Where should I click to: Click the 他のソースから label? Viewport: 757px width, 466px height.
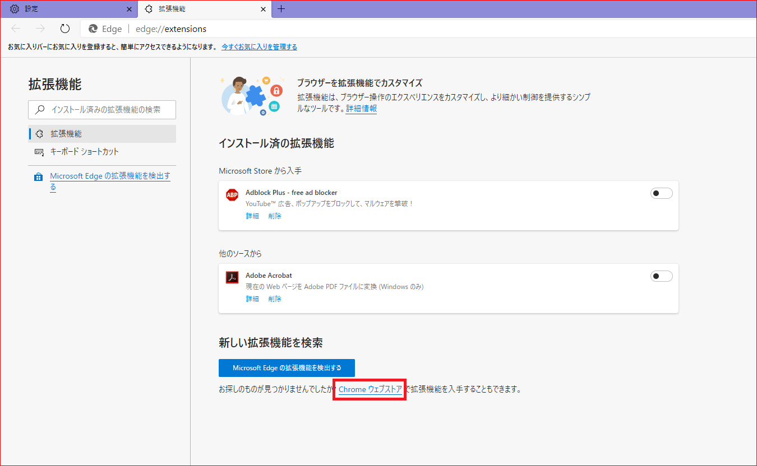coord(240,254)
